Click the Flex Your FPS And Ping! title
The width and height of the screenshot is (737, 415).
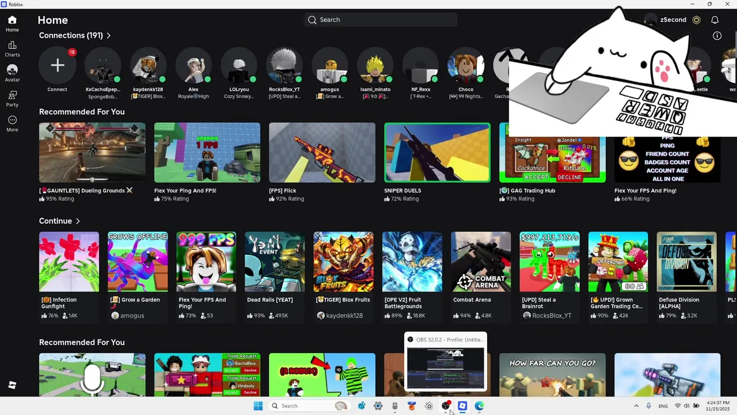click(x=645, y=190)
